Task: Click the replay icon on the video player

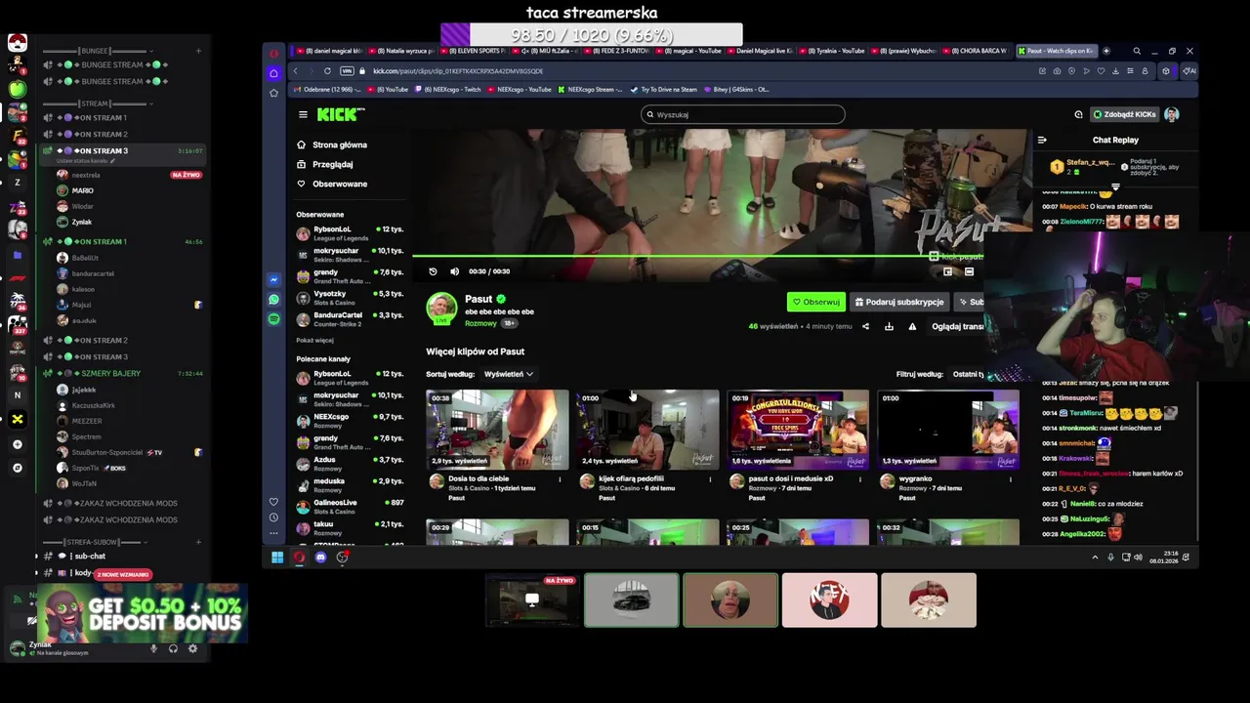Action: (x=433, y=271)
